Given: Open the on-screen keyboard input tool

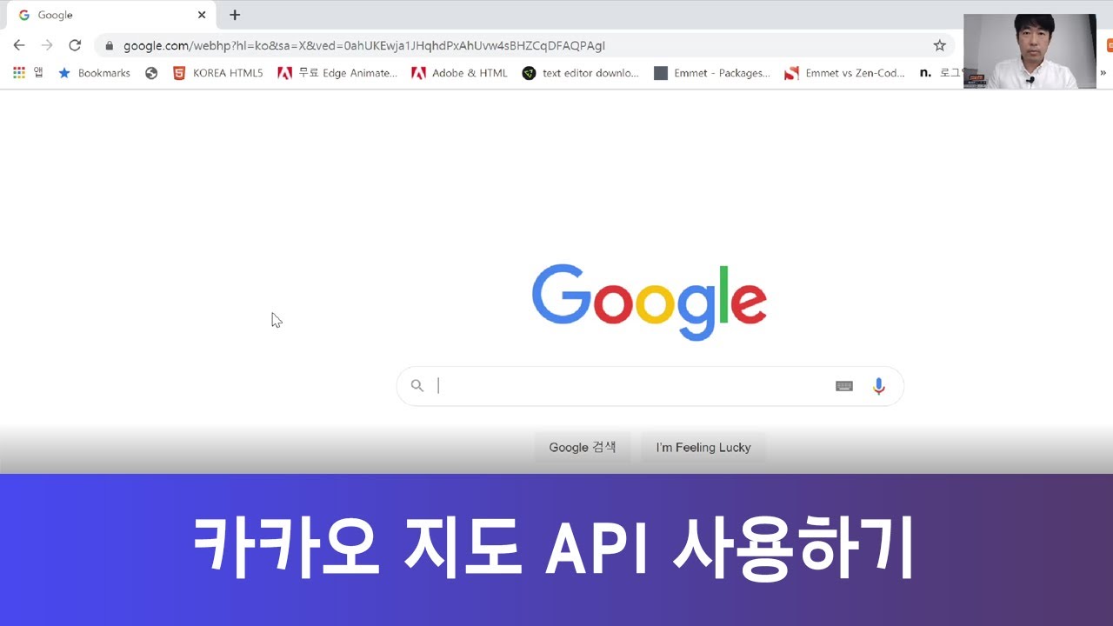Looking at the screenshot, I should pos(844,386).
